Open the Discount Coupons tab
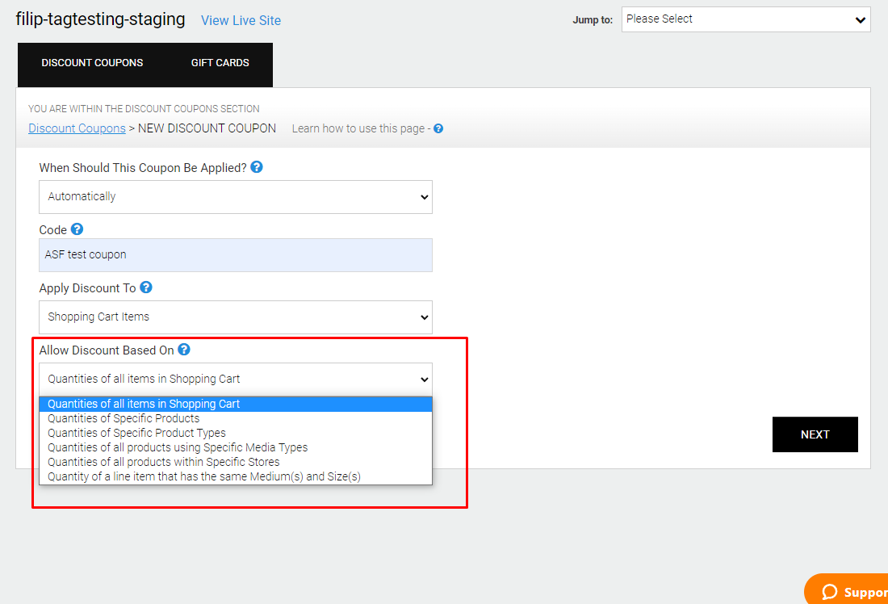 pos(92,63)
